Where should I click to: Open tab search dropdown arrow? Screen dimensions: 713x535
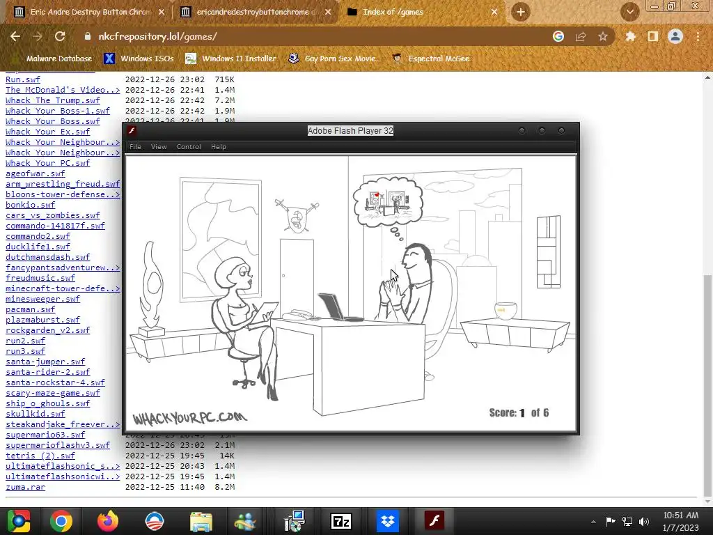(629, 12)
